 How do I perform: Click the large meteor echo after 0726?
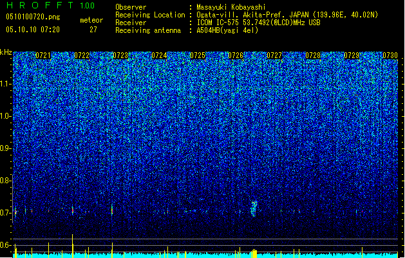(254, 208)
